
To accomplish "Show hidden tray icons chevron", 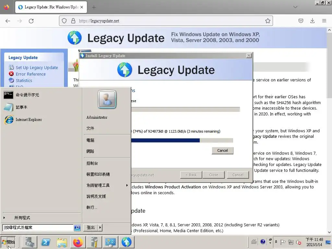I will [x=276, y=242].
